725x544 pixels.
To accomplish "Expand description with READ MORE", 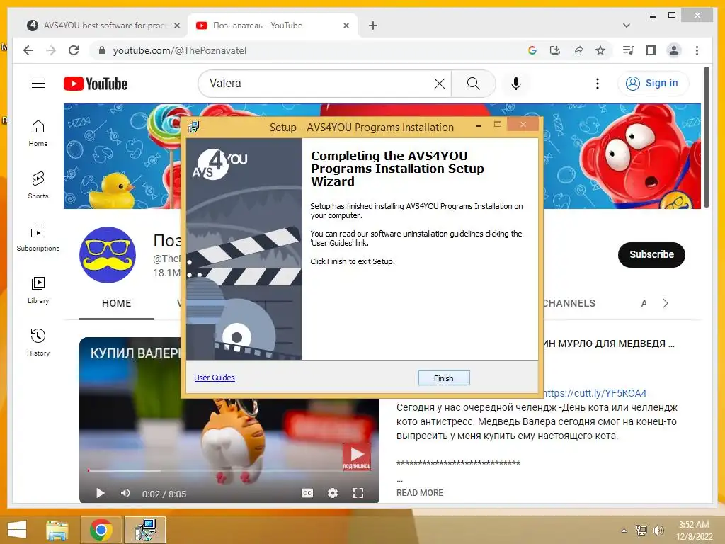I will click(x=419, y=493).
